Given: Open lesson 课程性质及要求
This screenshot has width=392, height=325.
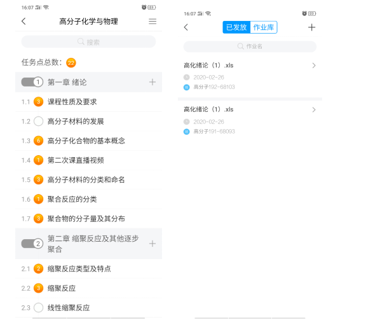Looking at the screenshot, I should (72, 102).
